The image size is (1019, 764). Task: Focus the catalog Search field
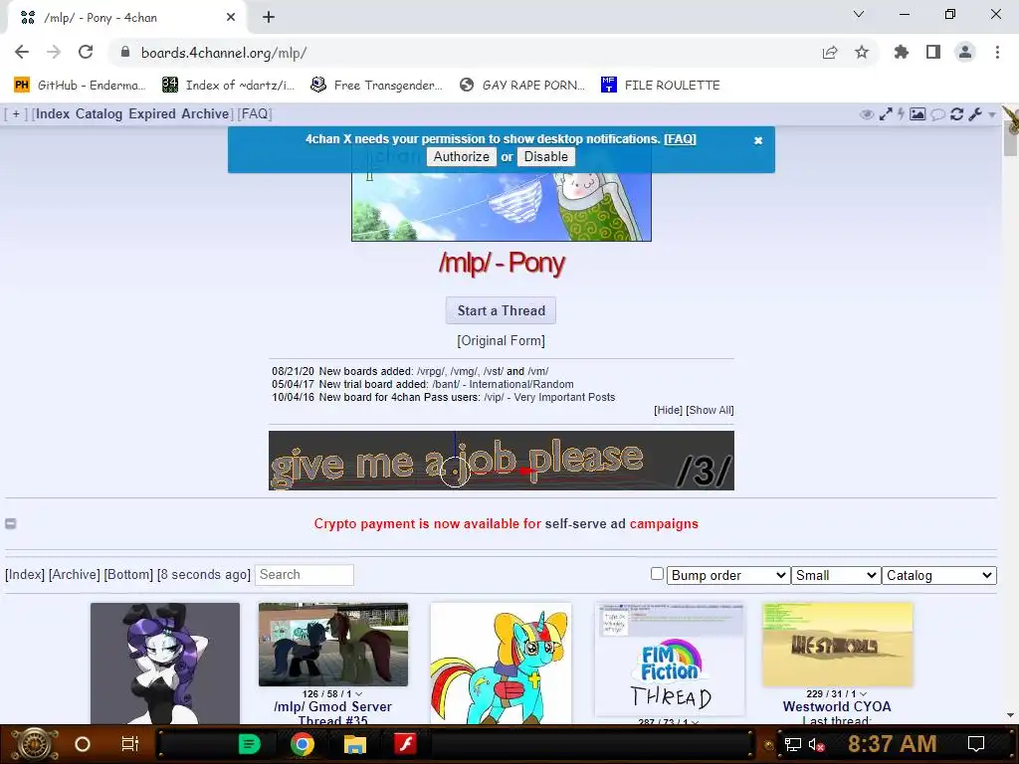[305, 575]
